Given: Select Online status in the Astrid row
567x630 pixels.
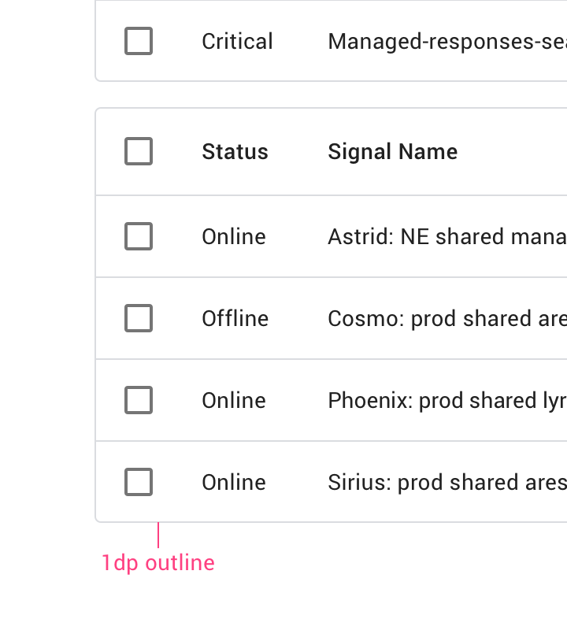Looking at the screenshot, I should pos(234,237).
